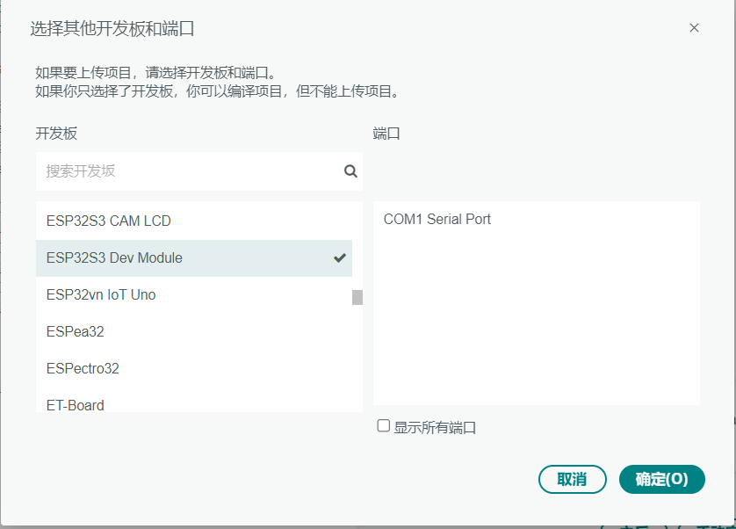
Task: Choose the ET-Board entry
Action: (x=194, y=403)
